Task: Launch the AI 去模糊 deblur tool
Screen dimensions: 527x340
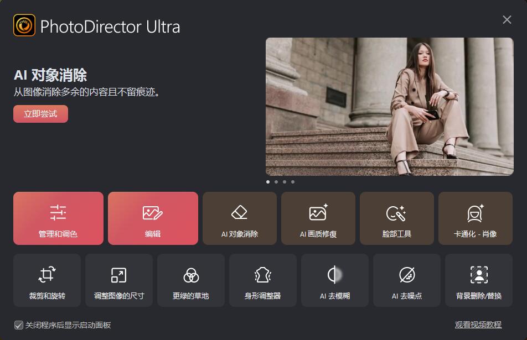Action: pos(335,280)
